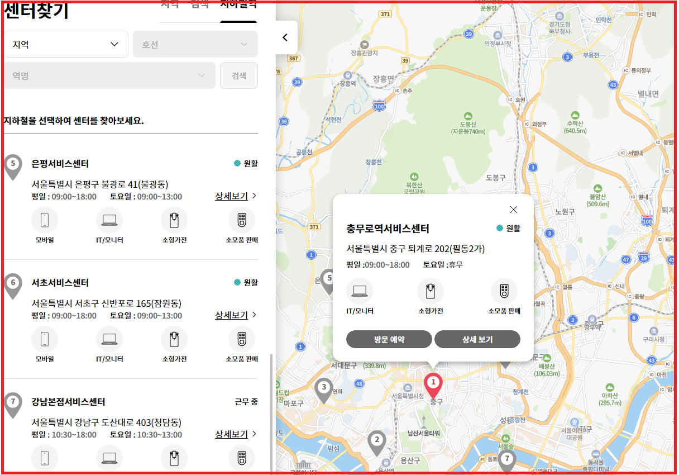Viewport: 679px width, 475px height.
Task: Click 소모품 판매 icon under 은평서비스센터
Action: (242, 220)
